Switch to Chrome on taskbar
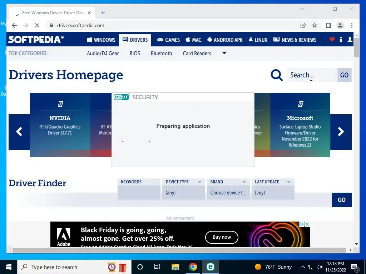 click(193, 267)
